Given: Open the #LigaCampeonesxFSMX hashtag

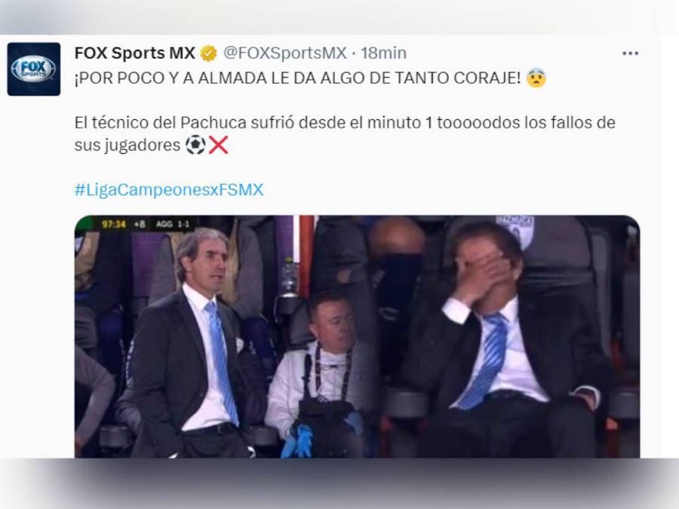Looking at the screenshot, I should [x=169, y=189].
